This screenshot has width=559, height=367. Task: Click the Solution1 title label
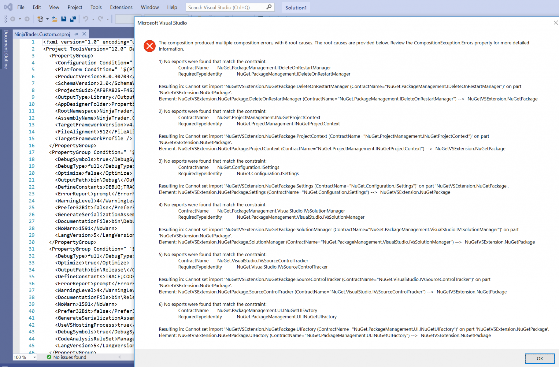click(296, 7)
